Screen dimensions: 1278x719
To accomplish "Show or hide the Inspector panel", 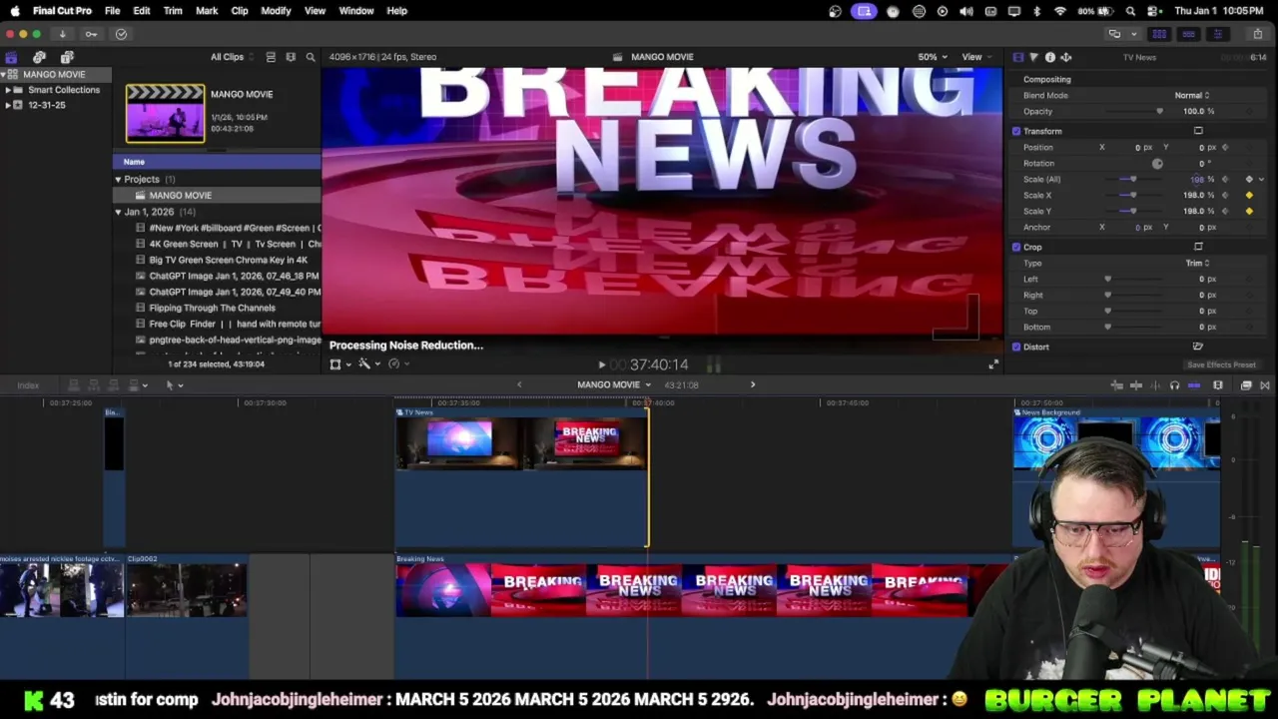I will [x=1217, y=34].
